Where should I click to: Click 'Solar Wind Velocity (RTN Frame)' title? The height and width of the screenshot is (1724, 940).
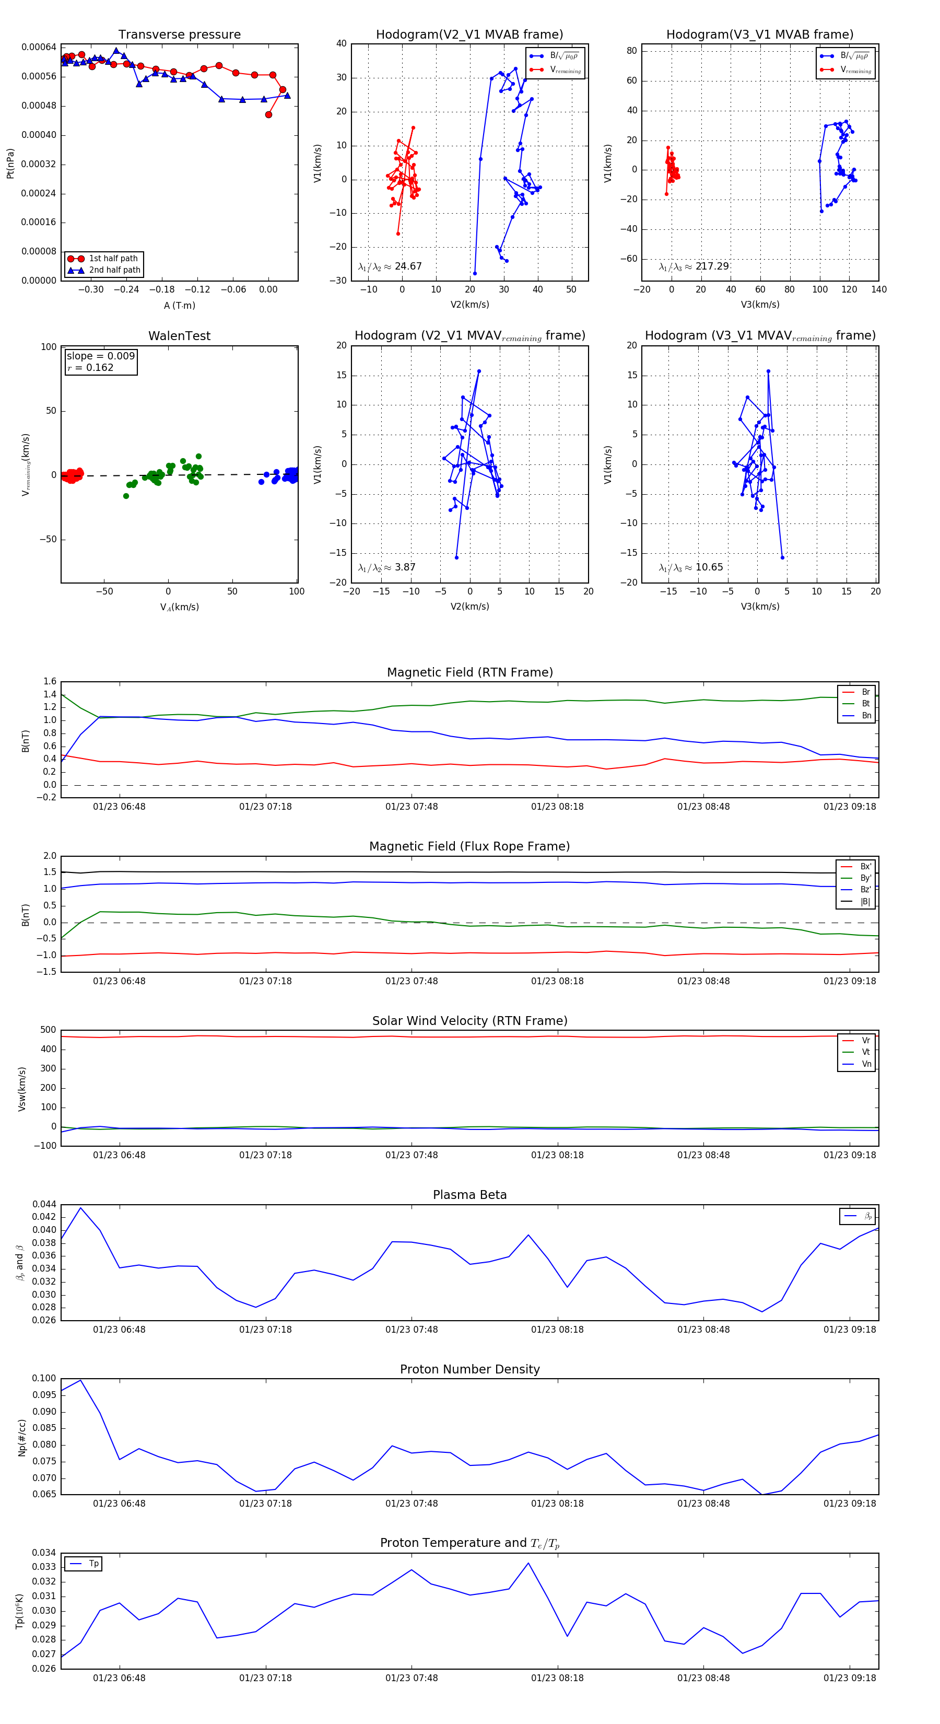pos(469,1021)
